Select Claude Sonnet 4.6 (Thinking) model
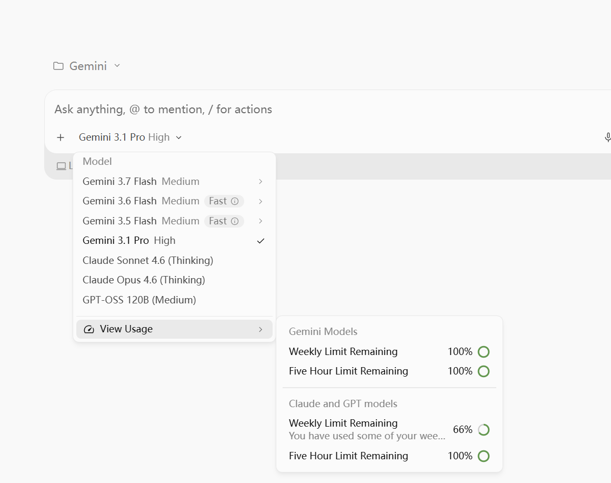 pyautogui.click(x=174, y=261)
